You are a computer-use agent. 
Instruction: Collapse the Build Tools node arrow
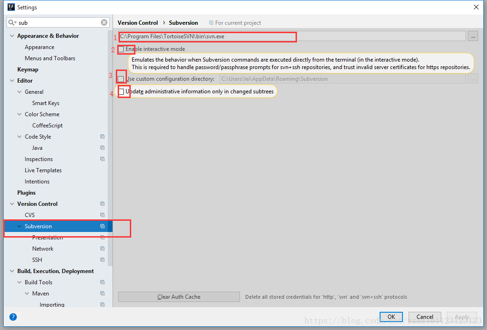click(19, 282)
